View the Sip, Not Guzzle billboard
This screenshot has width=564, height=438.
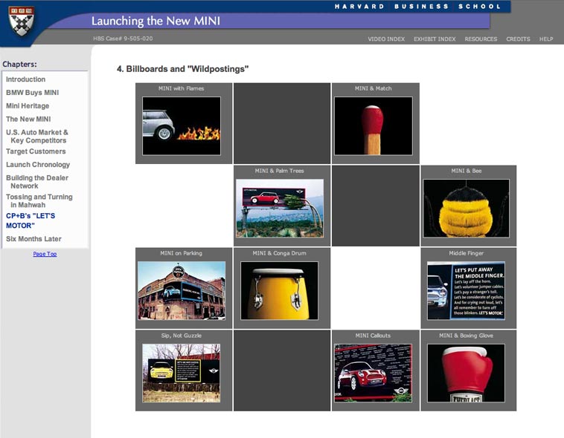coord(182,373)
